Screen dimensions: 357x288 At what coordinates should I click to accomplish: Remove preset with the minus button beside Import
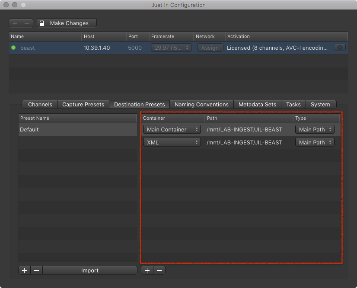click(x=37, y=270)
